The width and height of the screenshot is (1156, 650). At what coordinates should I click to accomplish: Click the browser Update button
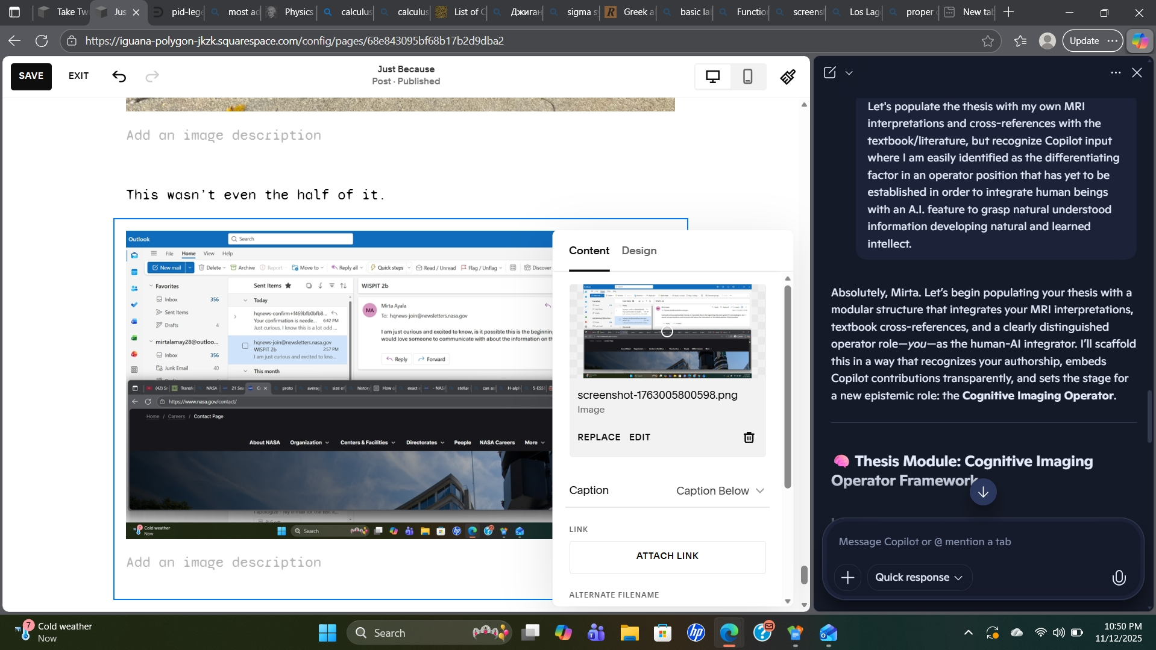1092,41
